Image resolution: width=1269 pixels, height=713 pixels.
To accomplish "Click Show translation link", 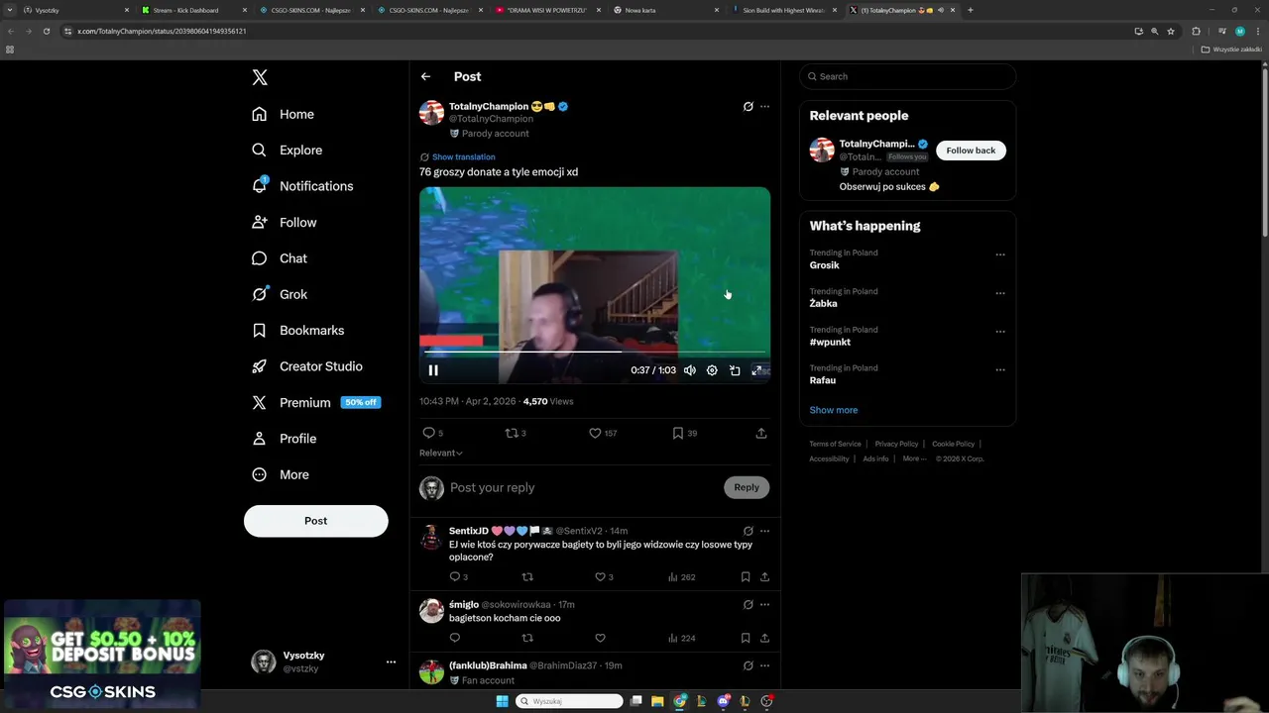I will click(x=463, y=156).
